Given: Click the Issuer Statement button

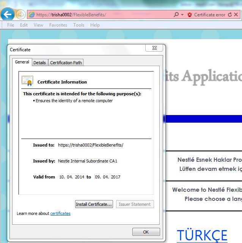Looking at the screenshot, I should tap(135, 204).
